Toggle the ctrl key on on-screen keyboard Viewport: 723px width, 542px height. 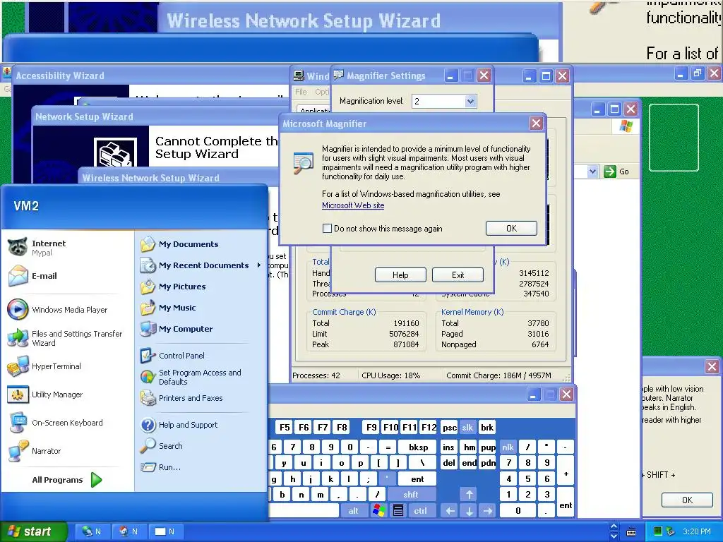[420, 511]
